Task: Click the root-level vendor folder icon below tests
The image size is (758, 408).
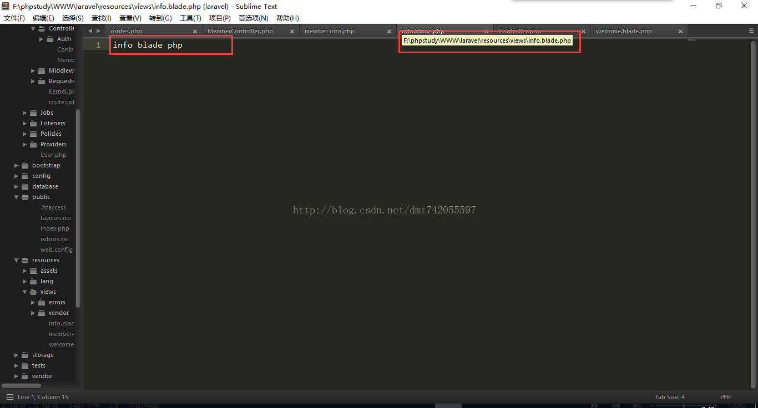Action: [x=25, y=376]
